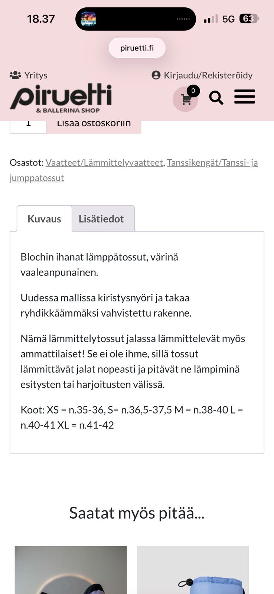
Task: Select the dark product thumbnail on the left
Action: pos(71,570)
